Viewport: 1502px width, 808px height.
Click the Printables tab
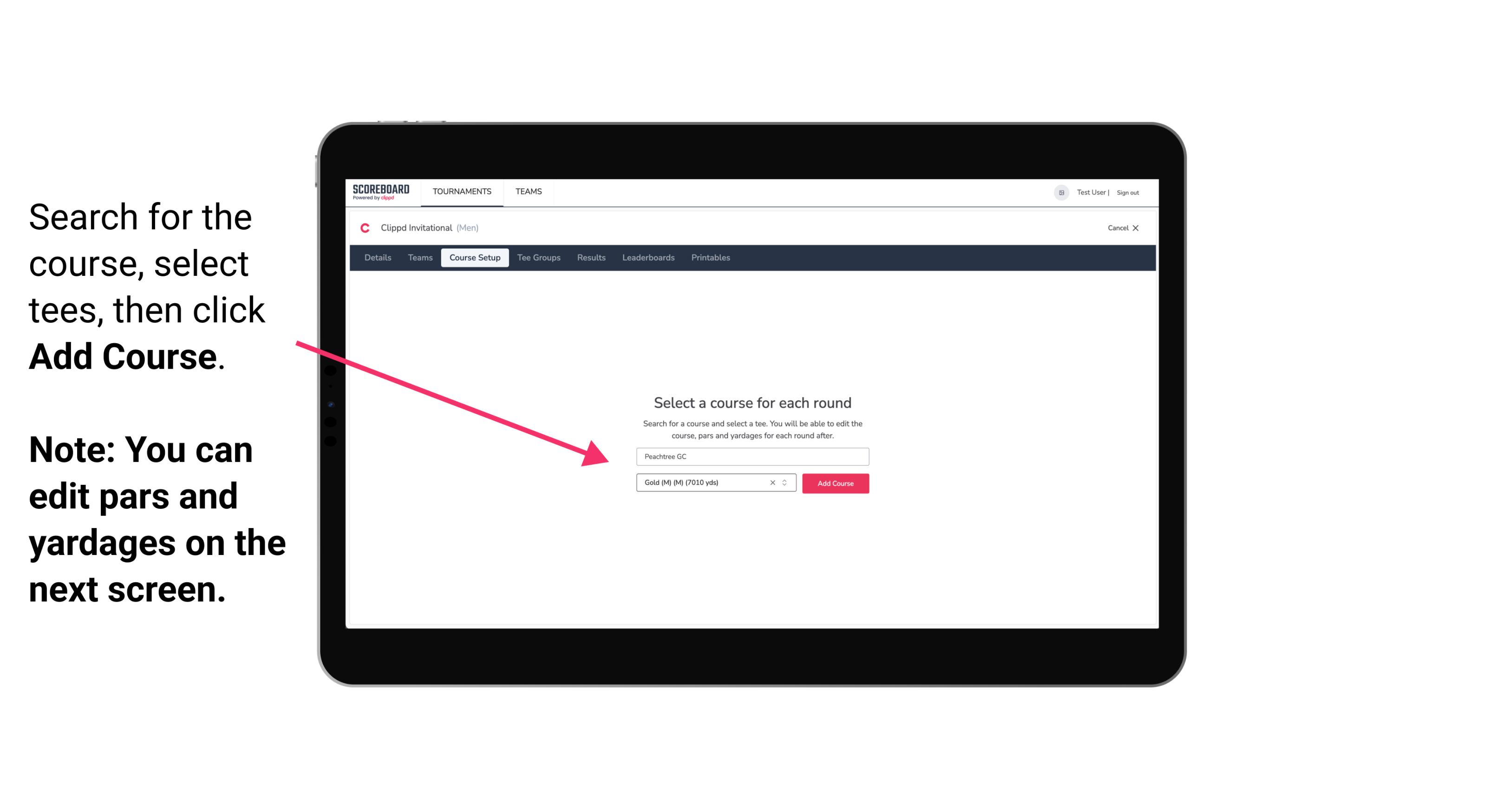tap(711, 258)
